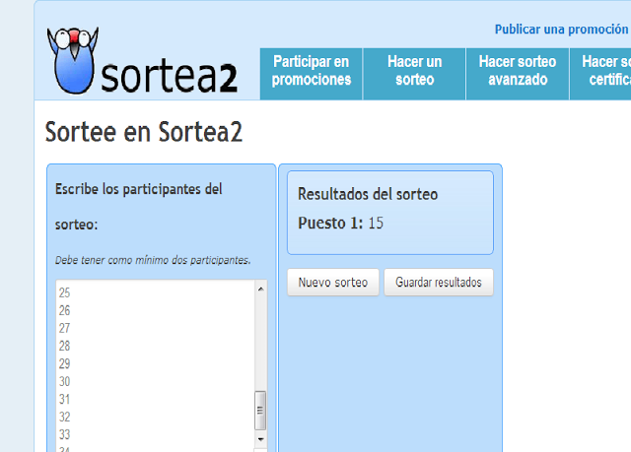Open the Hacer sorteo certificado tab
This screenshot has width=631, height=452.
(x=600, y=74)
